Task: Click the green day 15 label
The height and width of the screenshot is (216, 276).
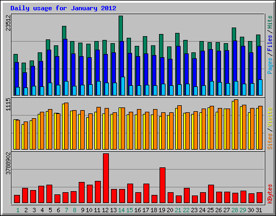Action: 129,210
